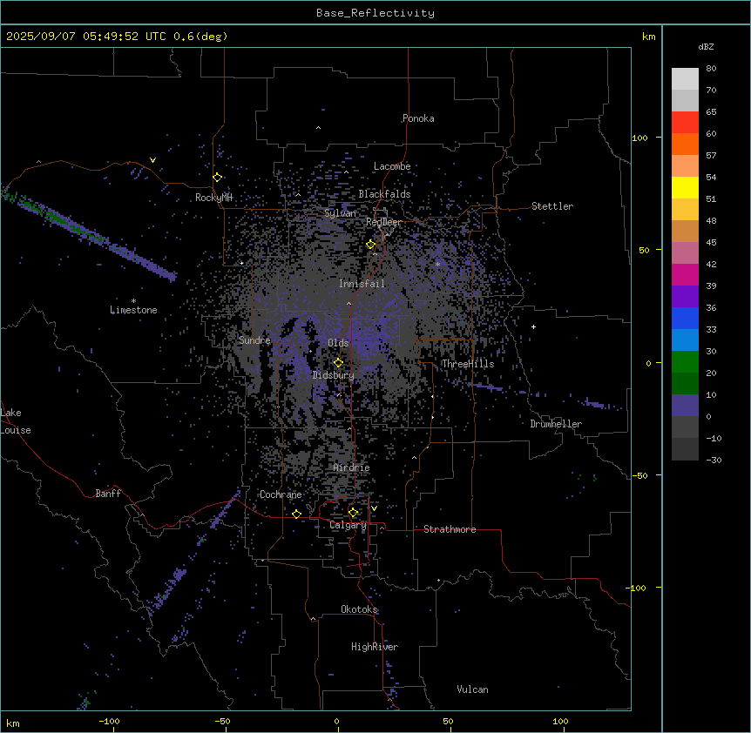Click the pink 42–45 dBZ legend swatch

(685, 253)
